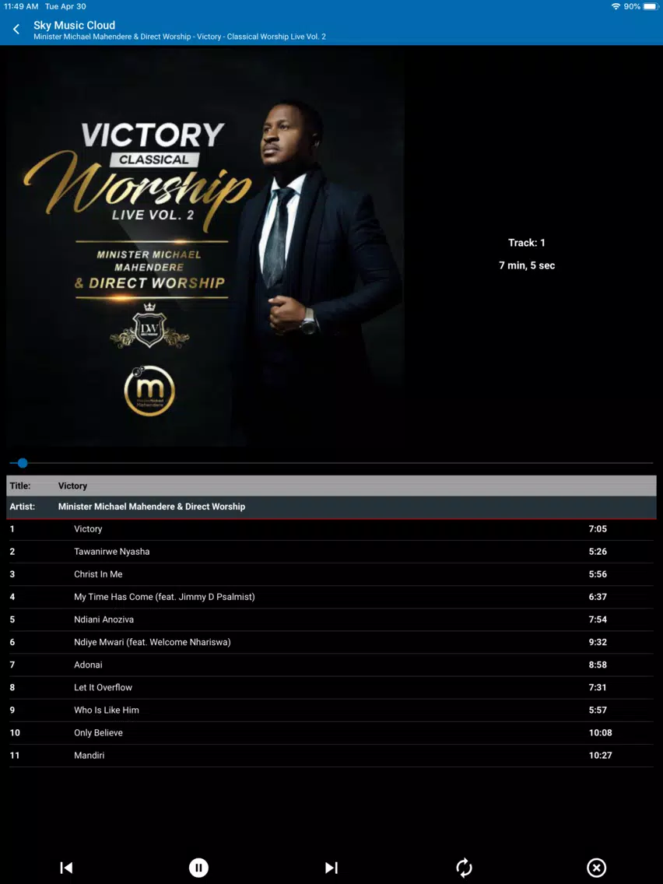663x884 pixels.
Task: Play track 5 Ndiani Anoziva
Action: point(331,619)
